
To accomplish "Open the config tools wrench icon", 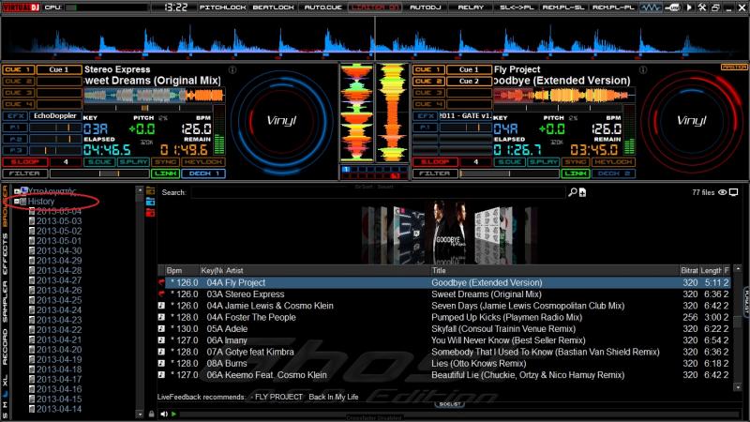I will (702, 8).
